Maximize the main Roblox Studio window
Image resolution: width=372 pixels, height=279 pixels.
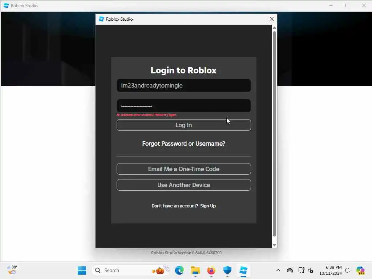pyautogui.click(x=347, y=5)
